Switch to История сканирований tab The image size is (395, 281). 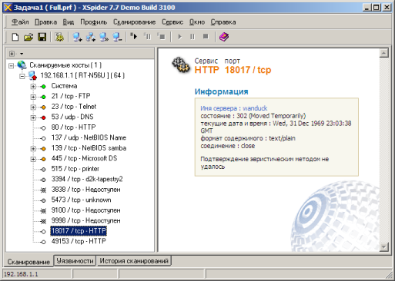pyautogui.click(x=134, y=261)
